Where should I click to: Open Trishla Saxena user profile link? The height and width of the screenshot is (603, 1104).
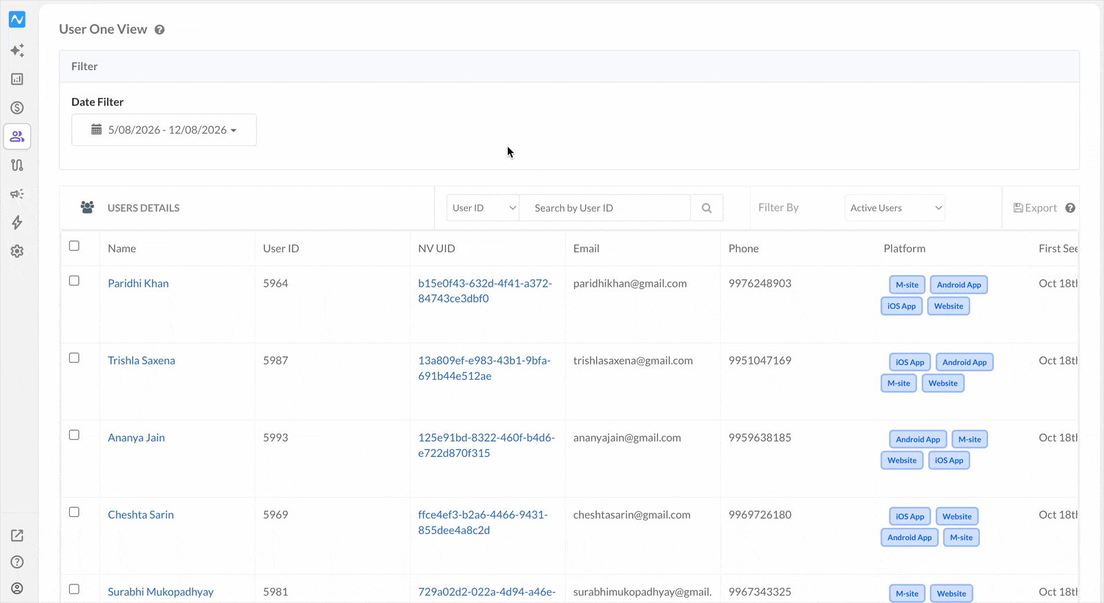click(141, 360)
